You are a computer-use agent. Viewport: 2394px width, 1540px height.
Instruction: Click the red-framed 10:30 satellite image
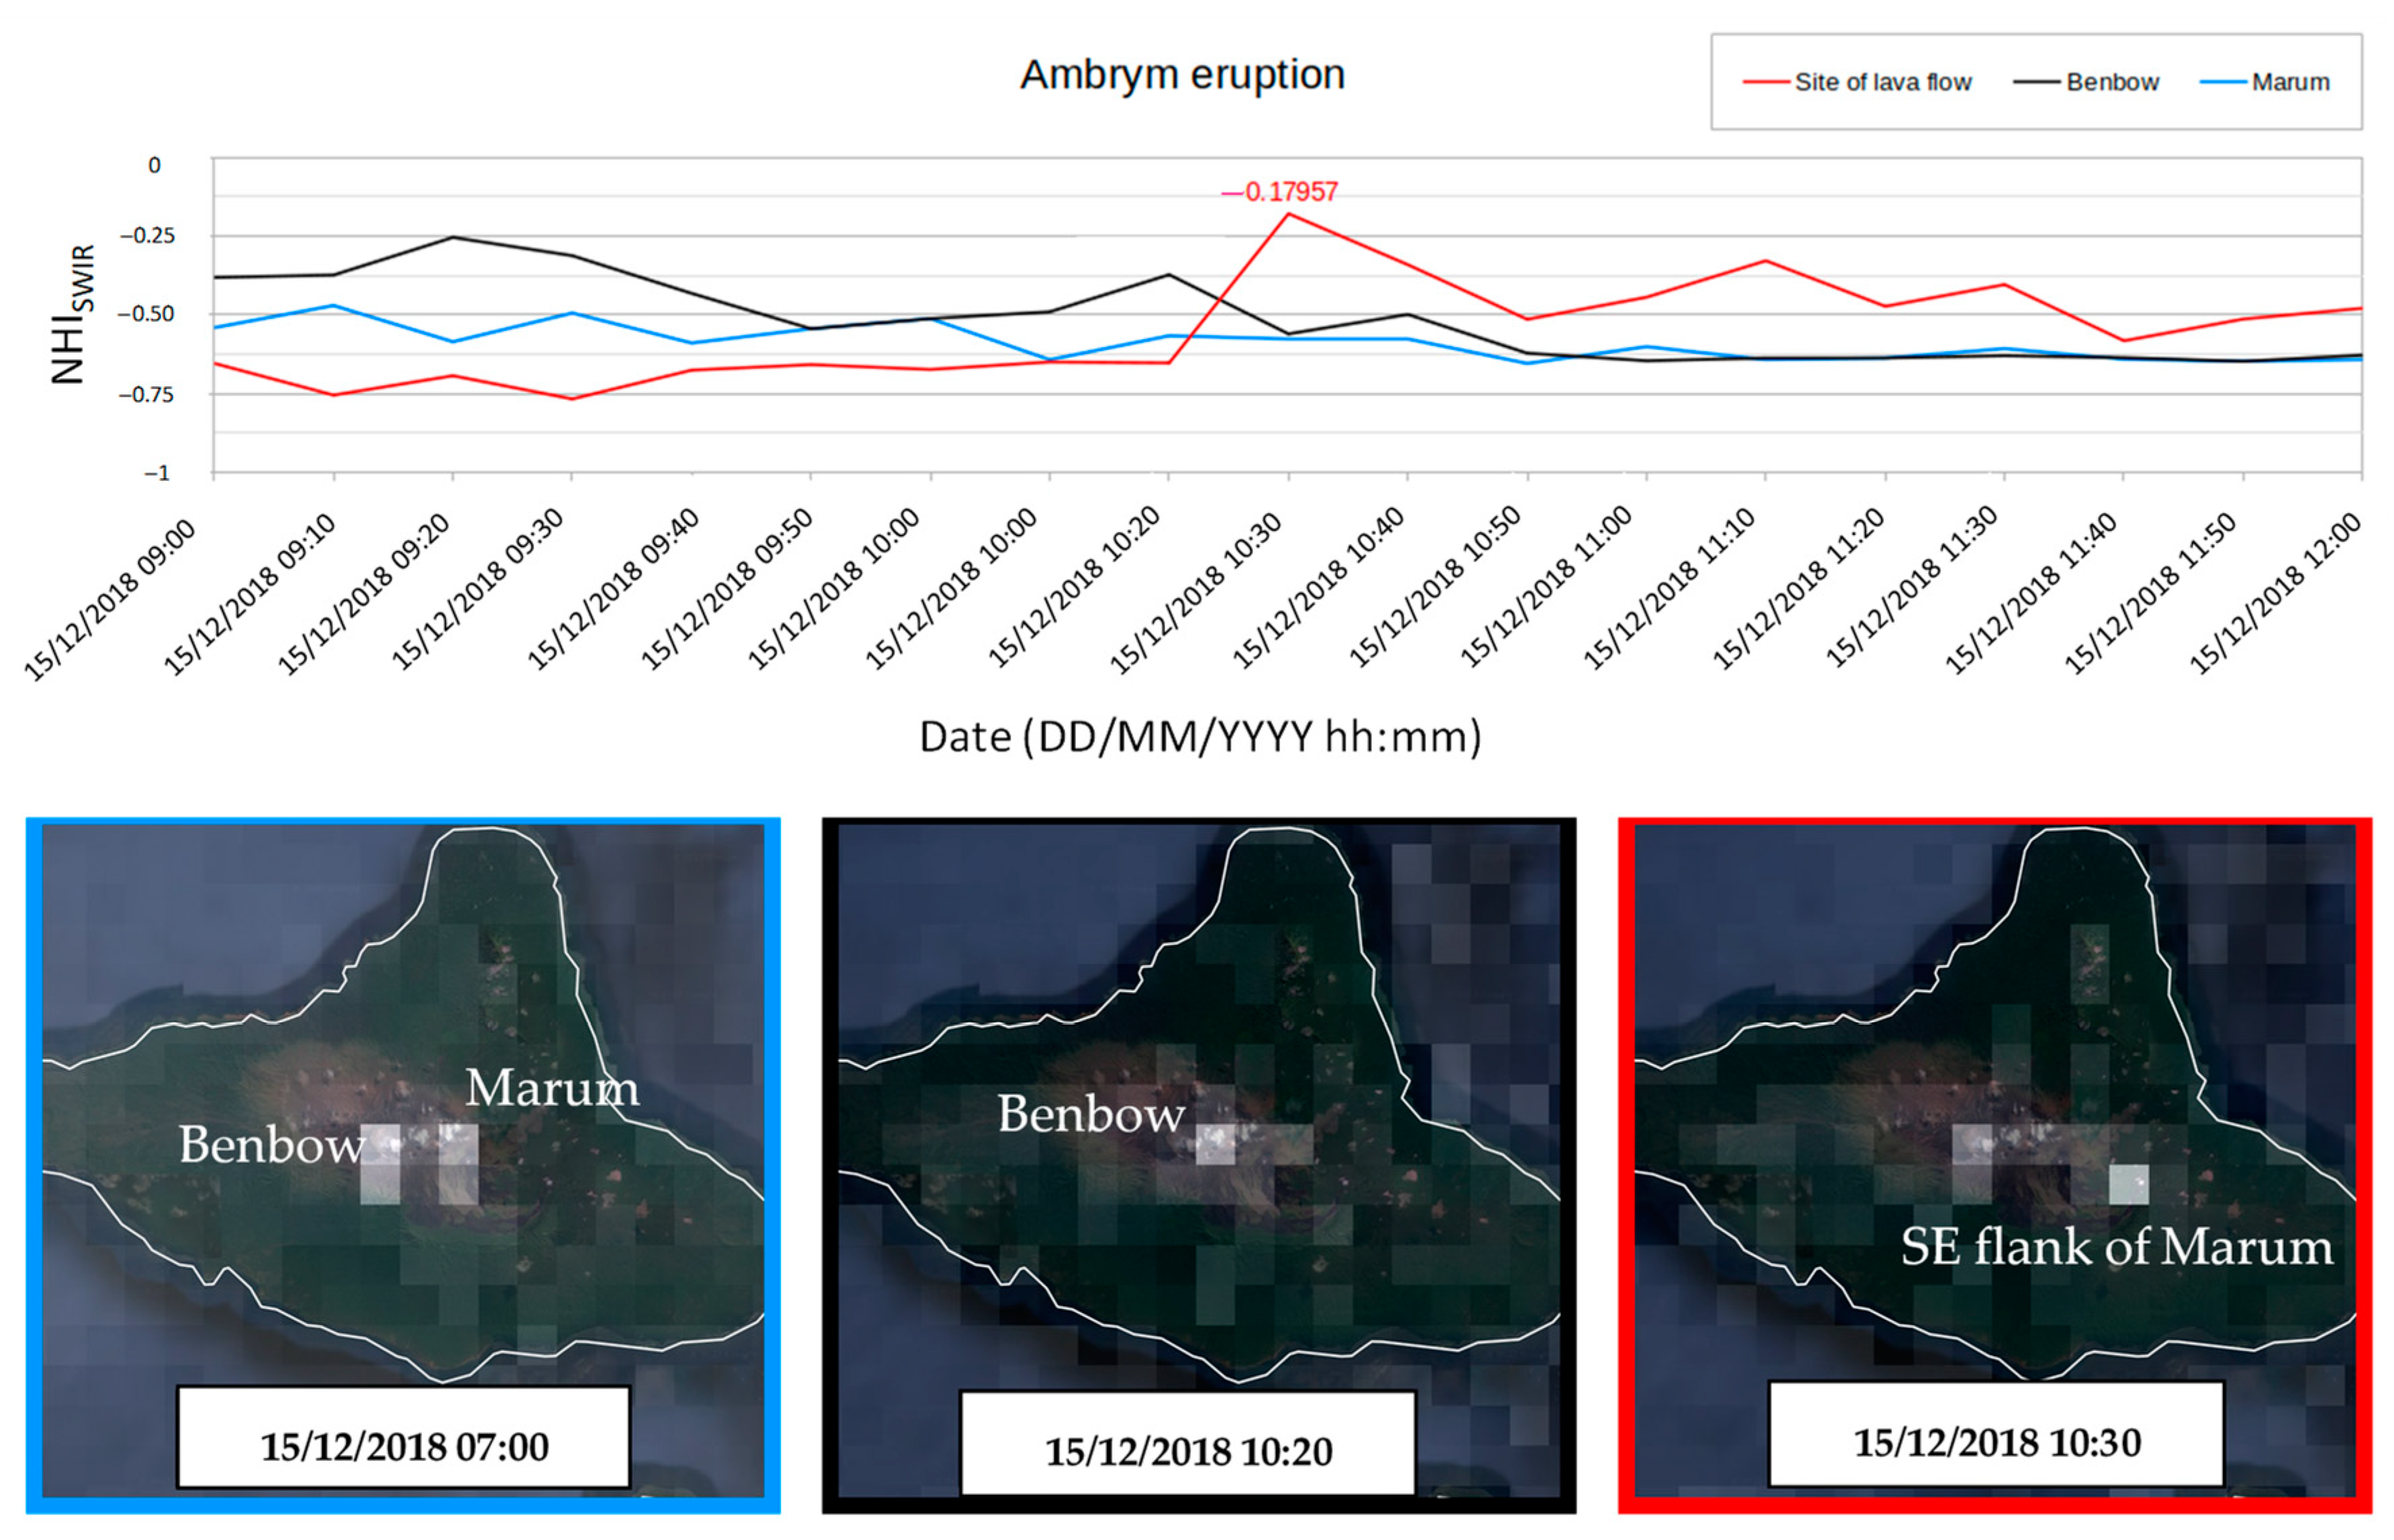point(1994,1000)
